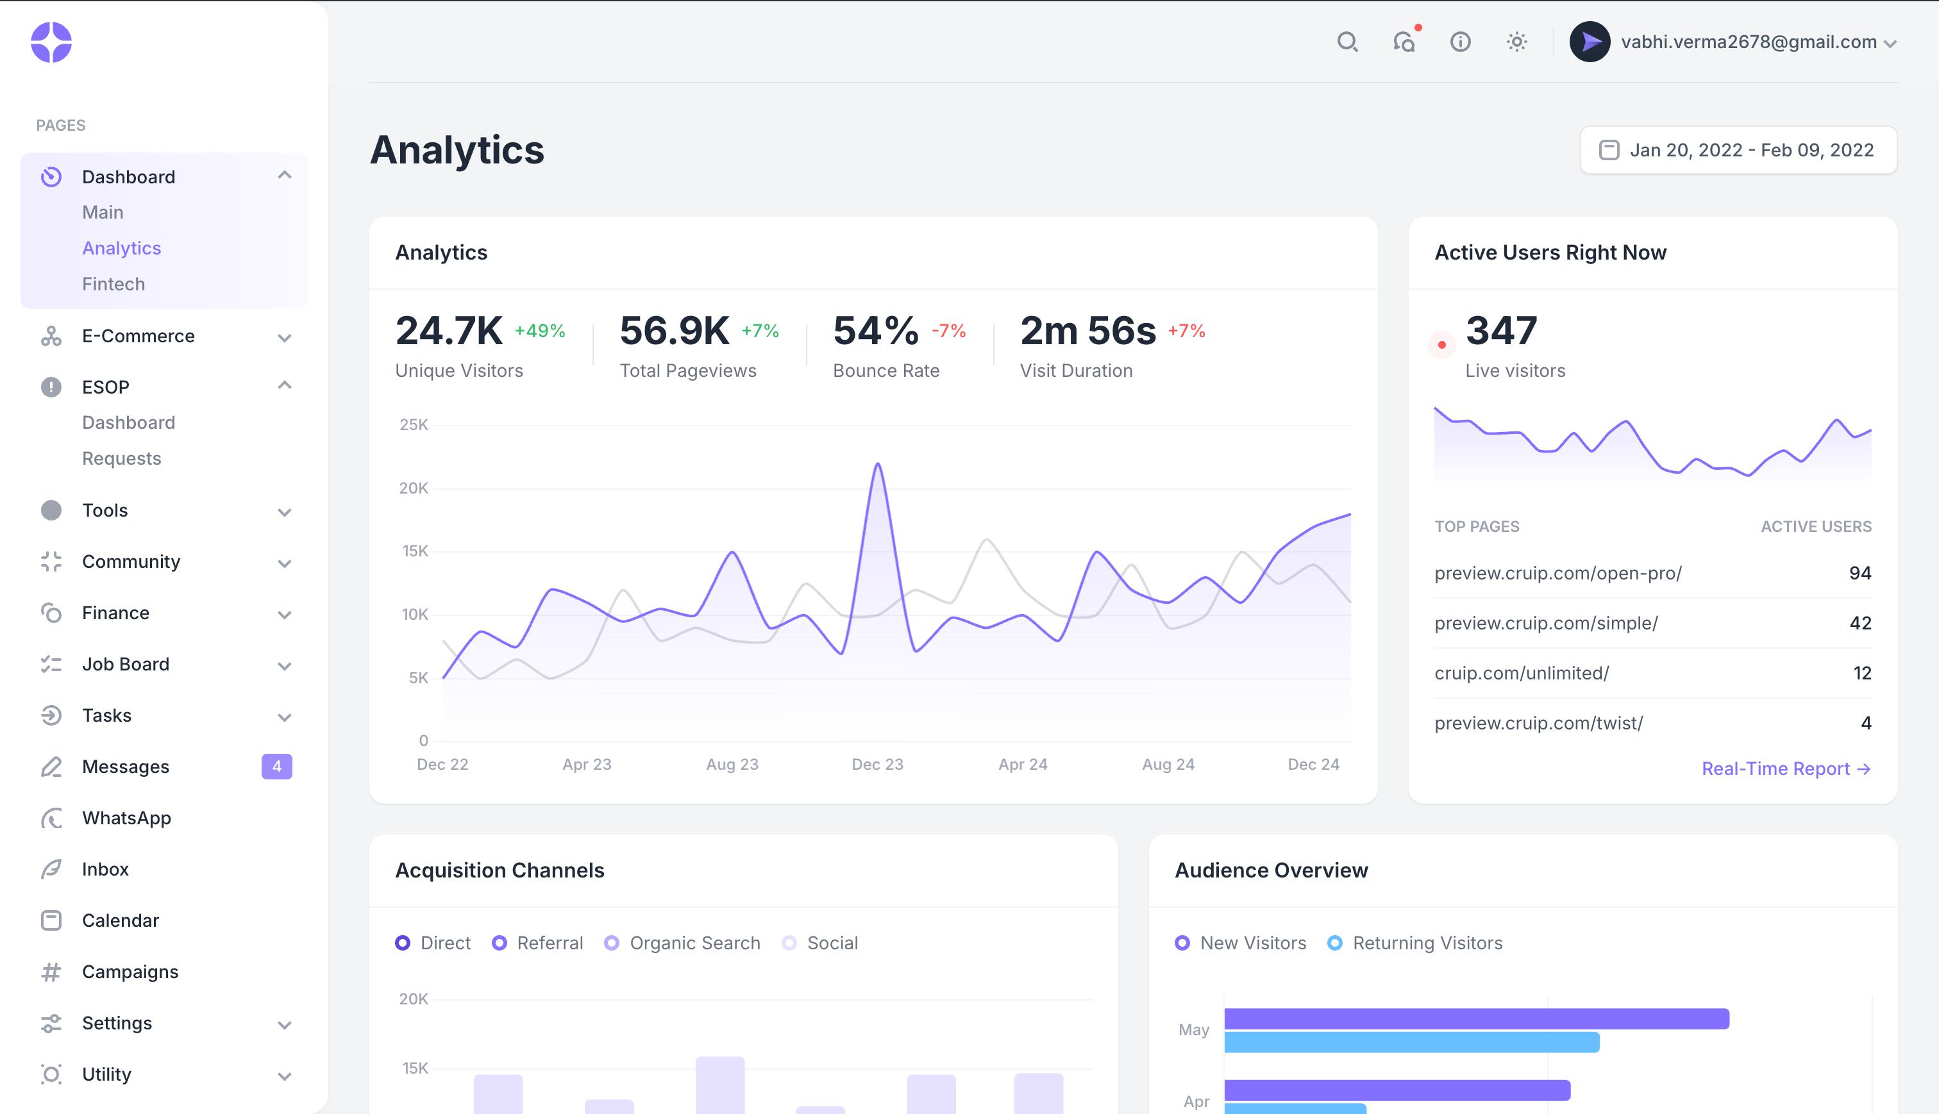Click the search magnifier icon
Viewport: 1939px width, 1114px height.
pos(1347,42)
